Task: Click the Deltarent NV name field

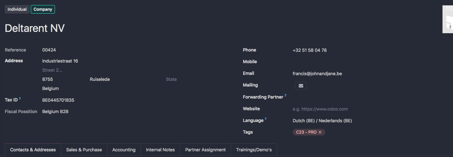Action: click(x=35, y=28)
